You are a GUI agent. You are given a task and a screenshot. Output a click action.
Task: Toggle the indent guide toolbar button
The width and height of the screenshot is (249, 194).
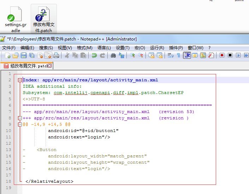[187, 55]
